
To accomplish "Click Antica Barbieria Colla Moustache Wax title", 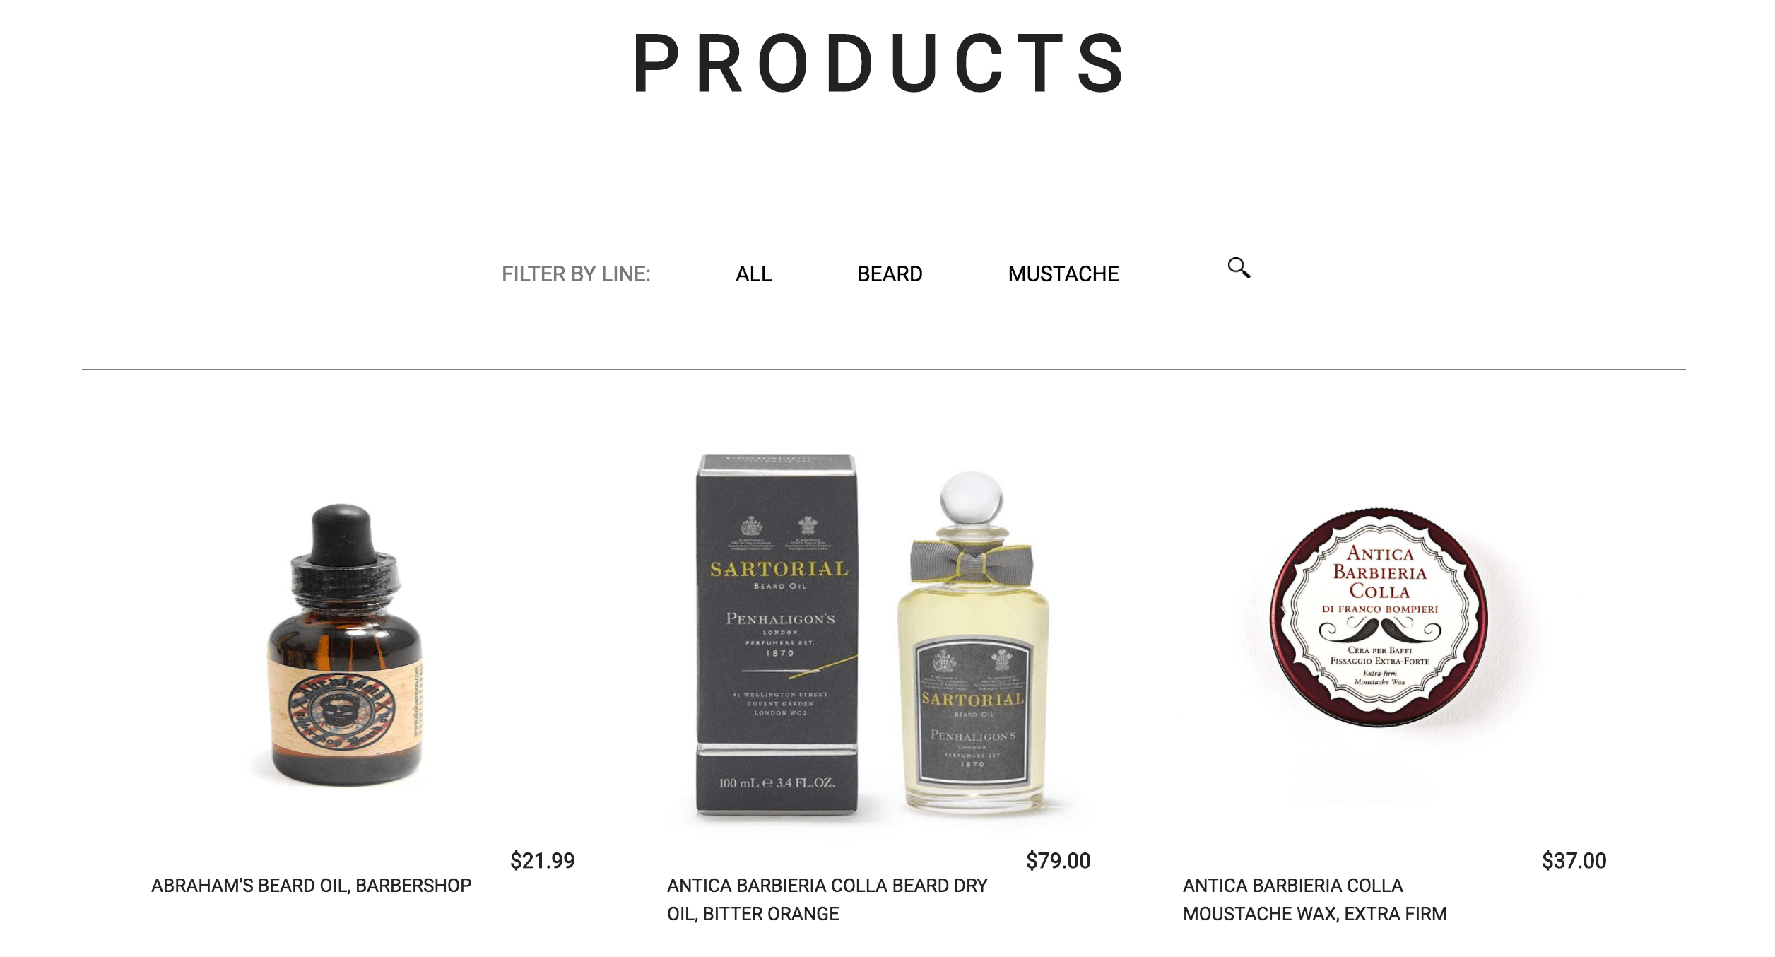I will pyautogui.click(x=1314, y=900).
